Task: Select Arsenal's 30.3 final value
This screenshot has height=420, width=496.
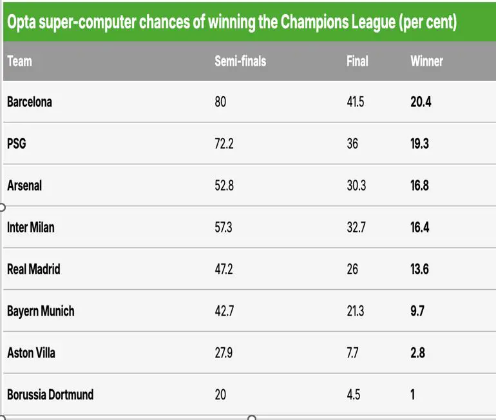Action: (355, 186)
